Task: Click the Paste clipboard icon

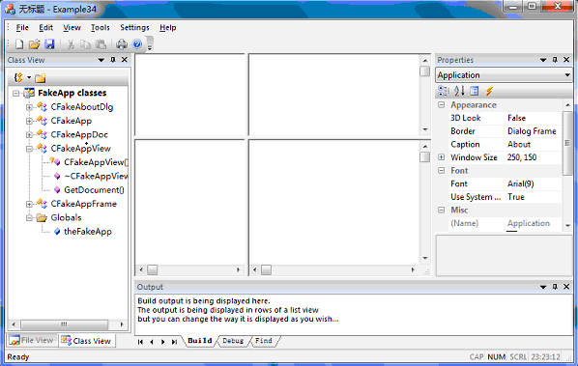Action: pyautogui.click(x=101, y=44)
